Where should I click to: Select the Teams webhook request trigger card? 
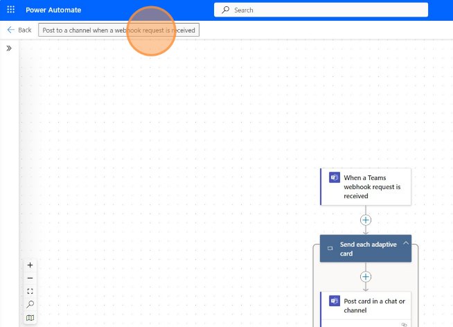[x=366, y=186]
